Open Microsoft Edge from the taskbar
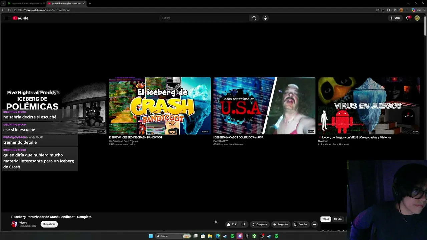The width and height of the screenshot is (427, 240). 218,236
